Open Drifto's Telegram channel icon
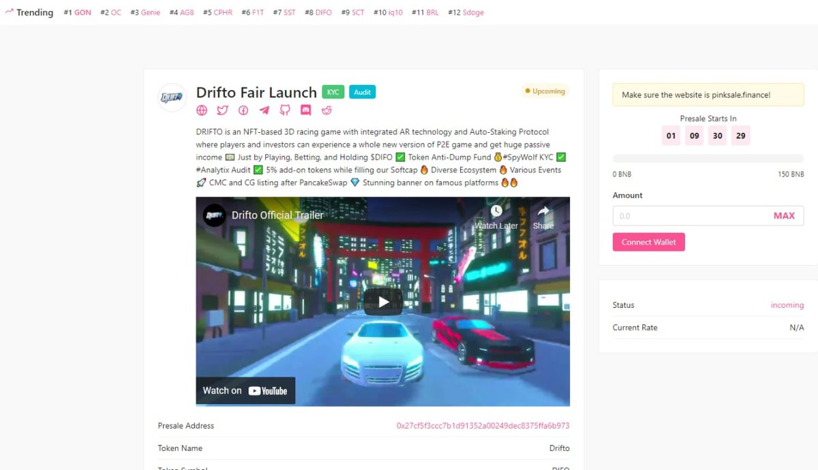This screenshot has height=470, width=818. (x=264, y=110)
